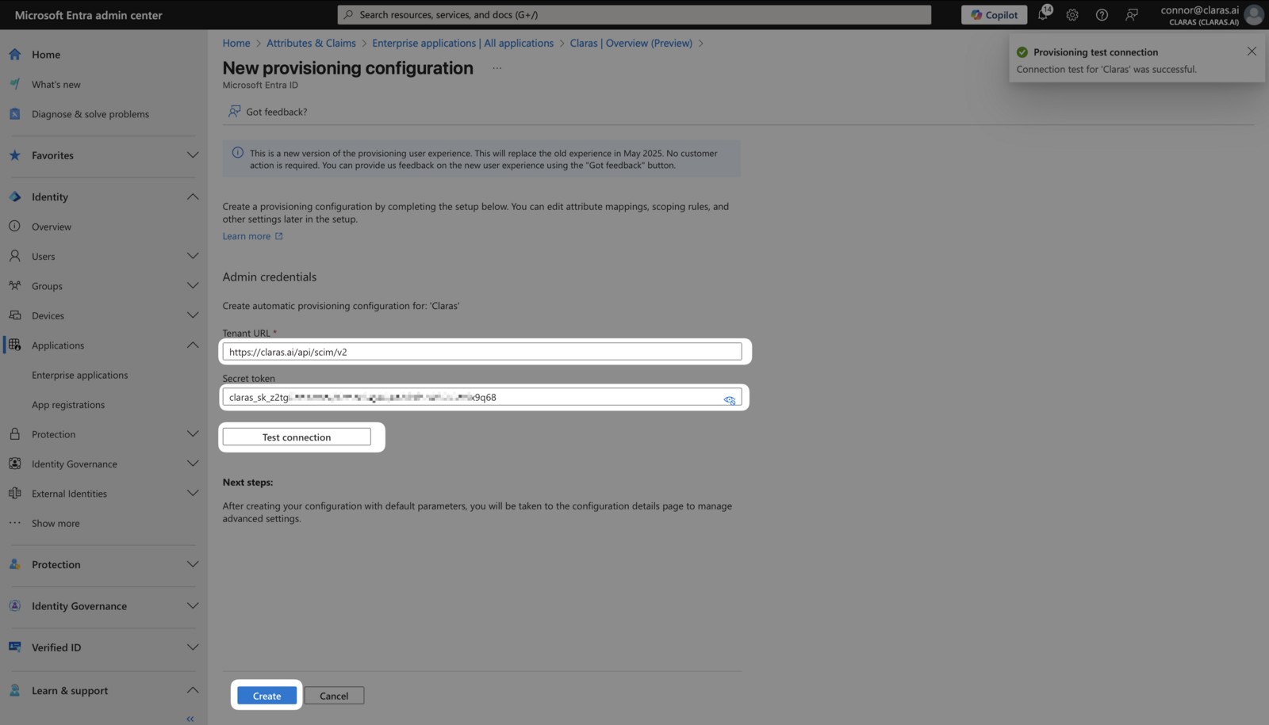The width and height of the screenshot is (1269, 725).
Task: Click the lower Protection section icon
Action: click(15, 564)
